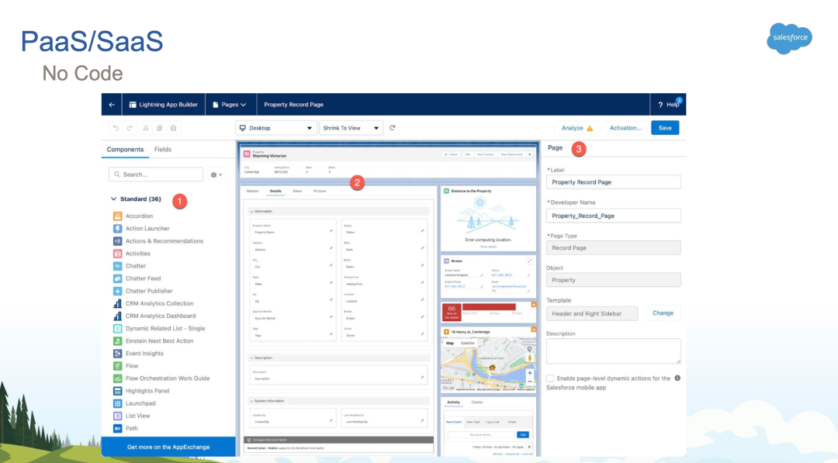Collapse the System Information section
Viewport: 838px width, 463px height.
[251, 401]
